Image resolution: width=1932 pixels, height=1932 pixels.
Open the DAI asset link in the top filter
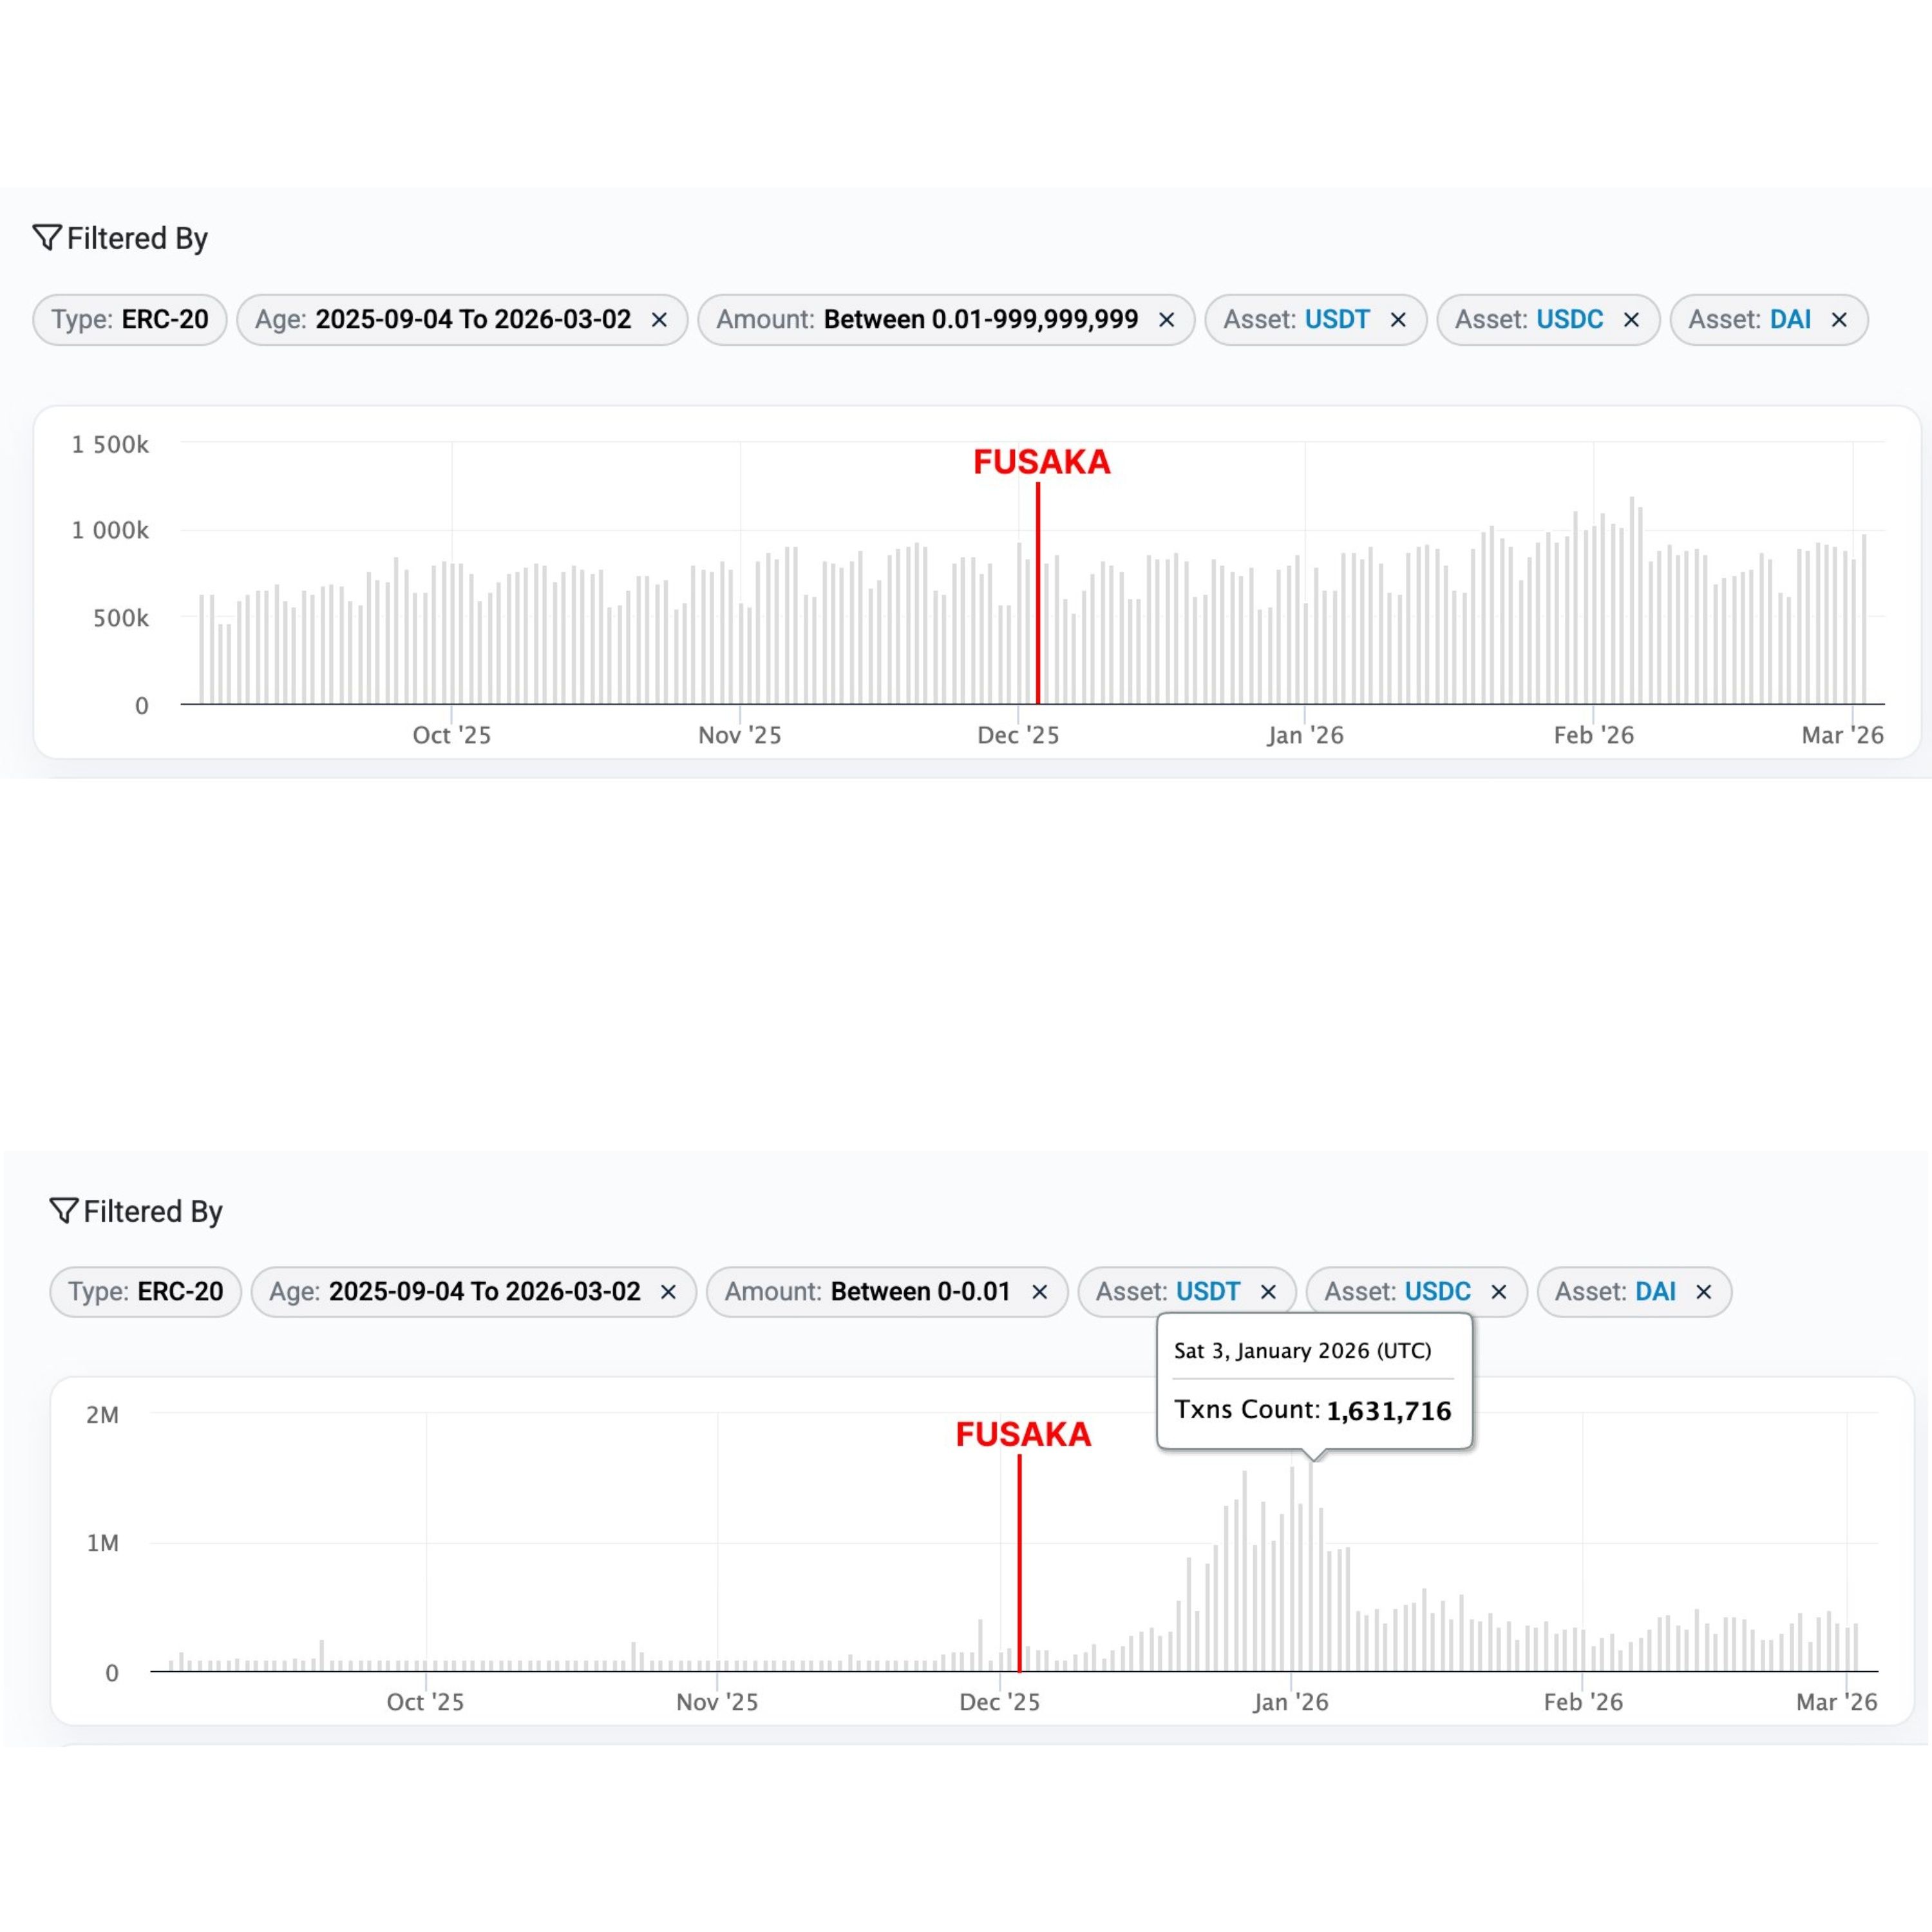[1790, 320]
